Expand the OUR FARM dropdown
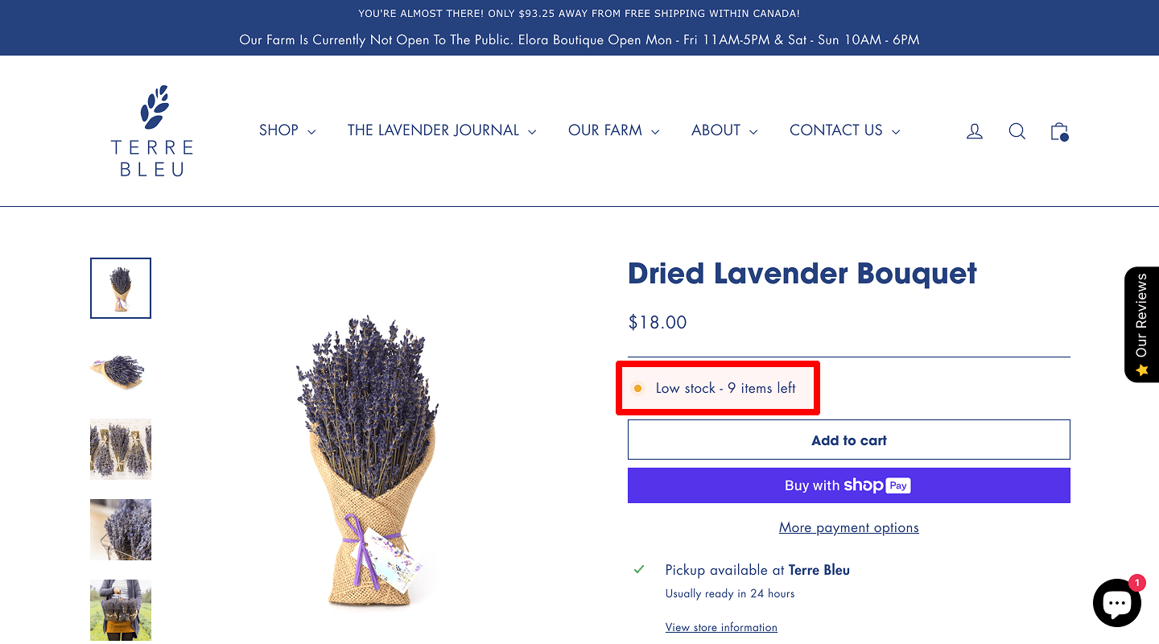 614,130
